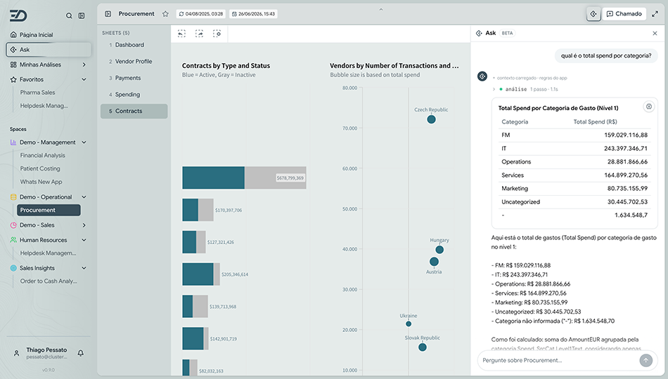The height and width of the screenshot is (379, 668).
Task: Expand app to fullscreen icon
Action: click(x=655, y=14)
